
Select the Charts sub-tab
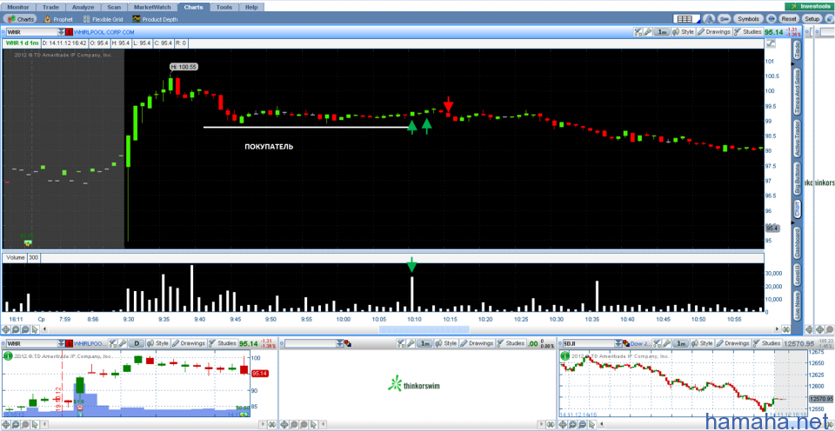[21, 19]
